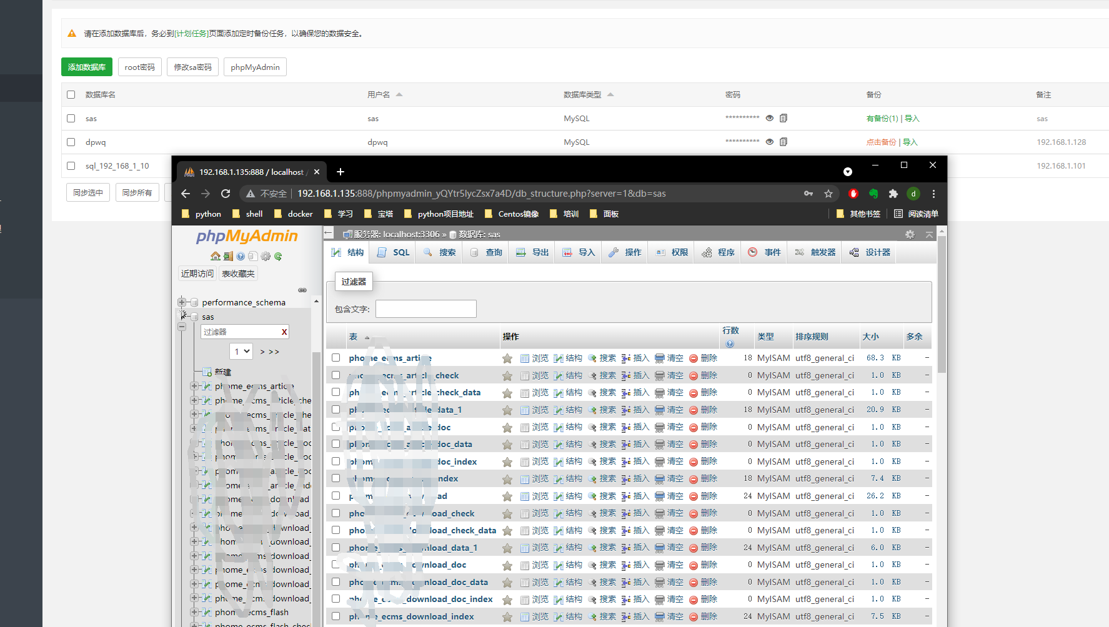The width and height of the screenshot is (1109, 627).
Task: Select all databases header checkbox
Action: (71, 94)
